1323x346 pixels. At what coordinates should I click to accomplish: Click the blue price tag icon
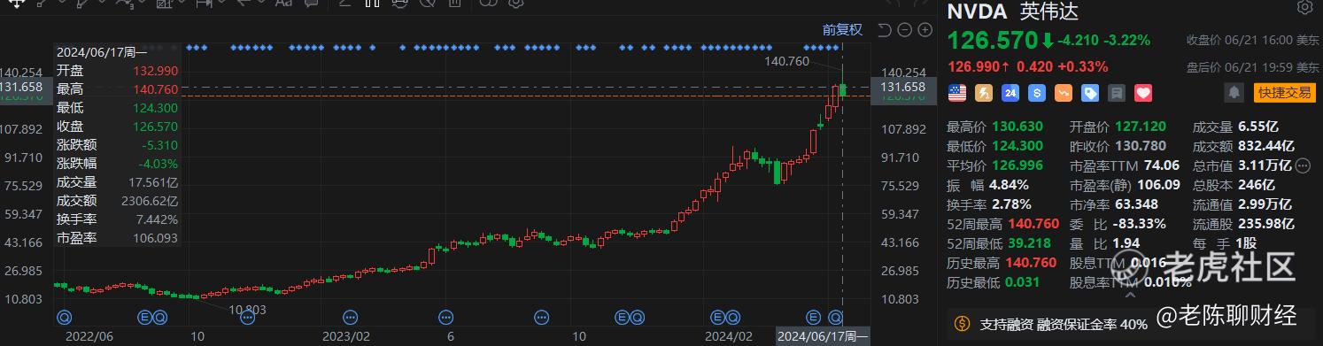coord(1089,92)
